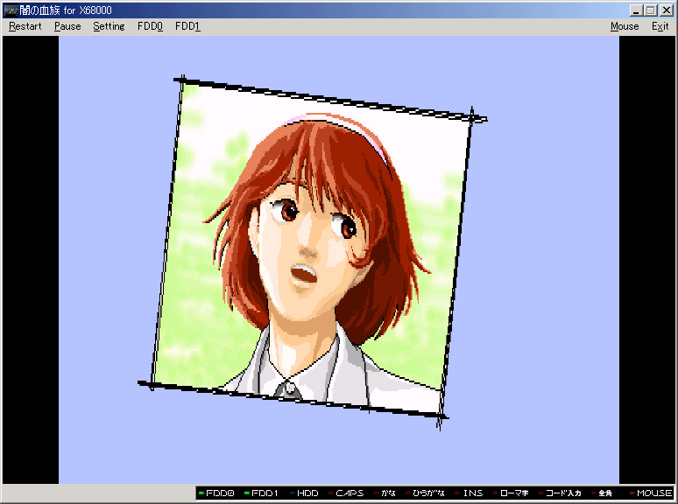
Task: Click the コード入力 code input indicator
Action: (x=559, y=493)
